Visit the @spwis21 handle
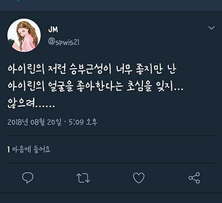This screenshot has width=222, height=203. 64,42
